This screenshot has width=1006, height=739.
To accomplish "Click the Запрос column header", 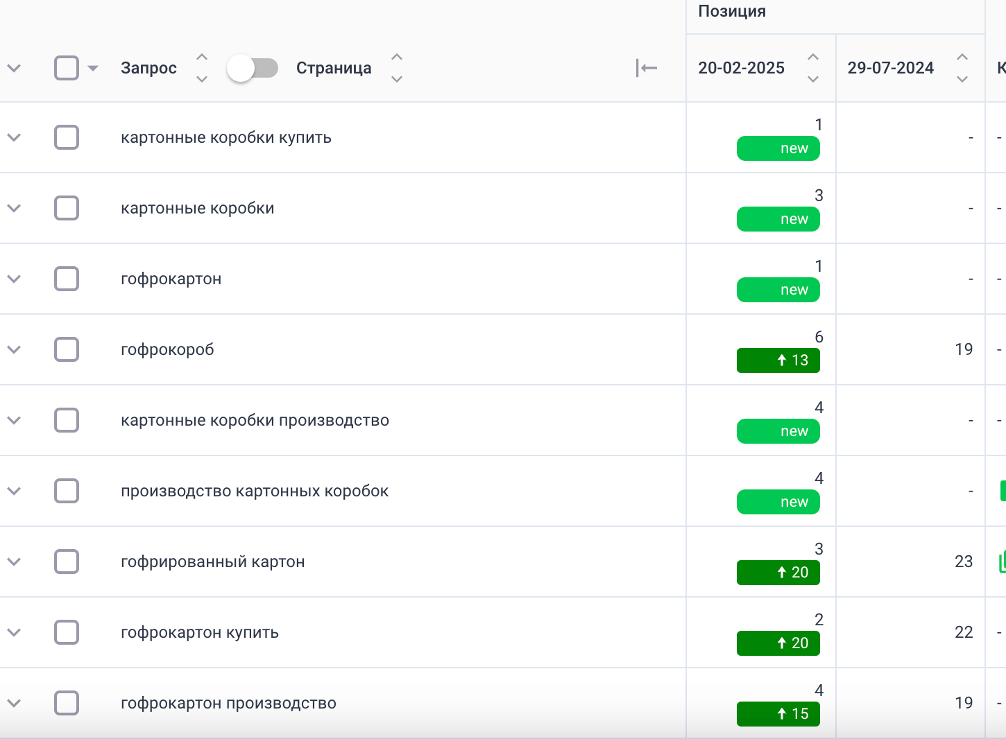I will 148,68.
